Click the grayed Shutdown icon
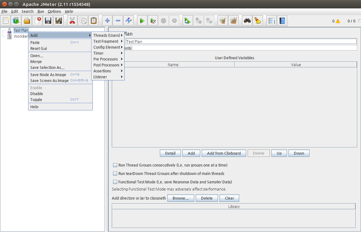Viewport: 361px width, 232px height. 174,21
